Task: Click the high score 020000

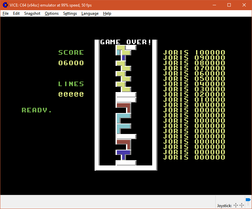Action: point(210,94)
